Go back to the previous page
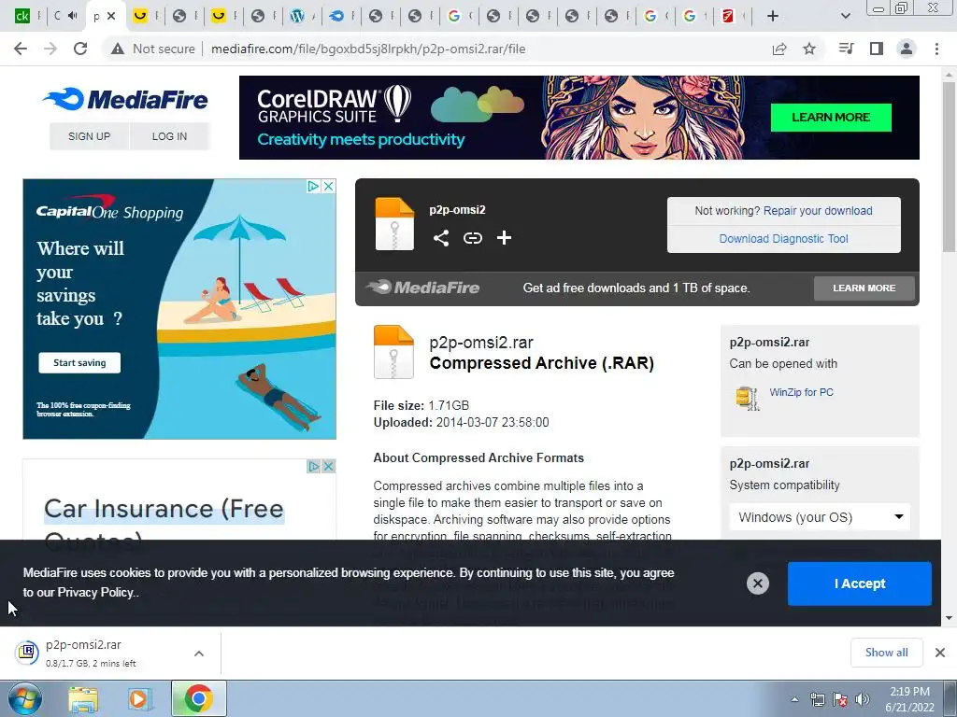 tap(21, 49)
